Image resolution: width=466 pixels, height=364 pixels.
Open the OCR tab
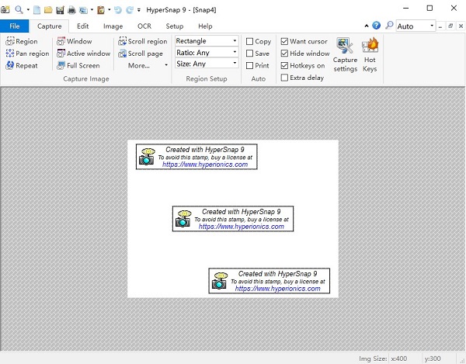tap(144, 26)
